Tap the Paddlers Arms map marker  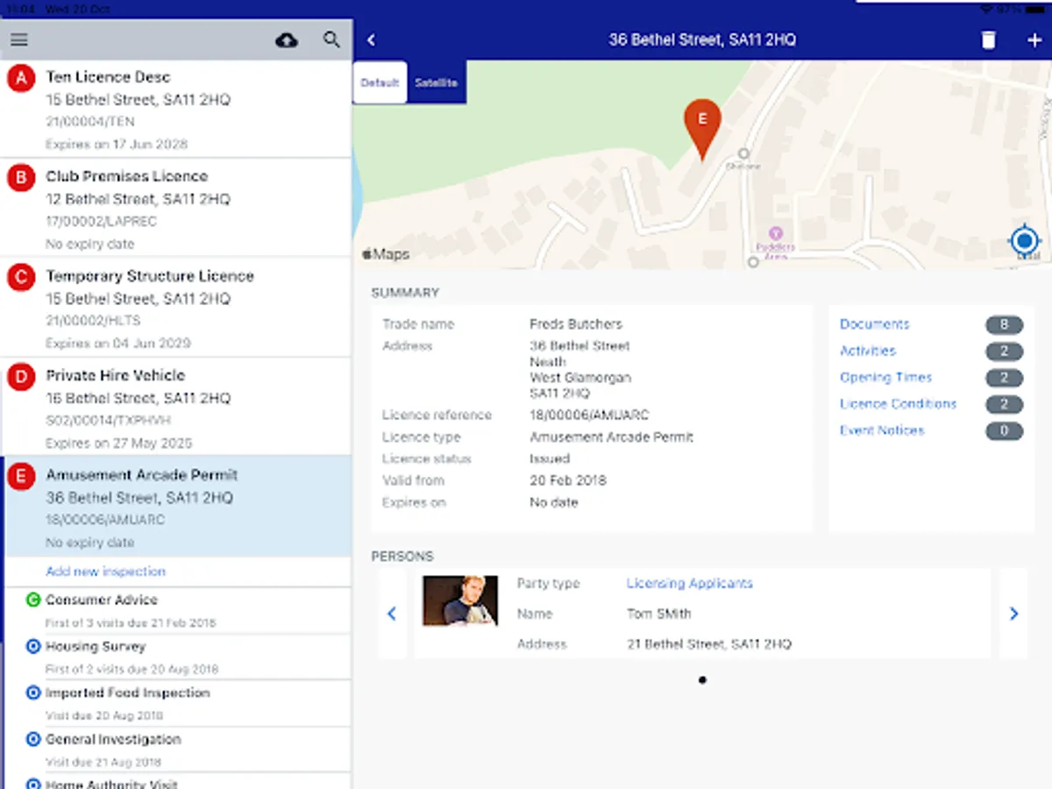tap(775, 235)
